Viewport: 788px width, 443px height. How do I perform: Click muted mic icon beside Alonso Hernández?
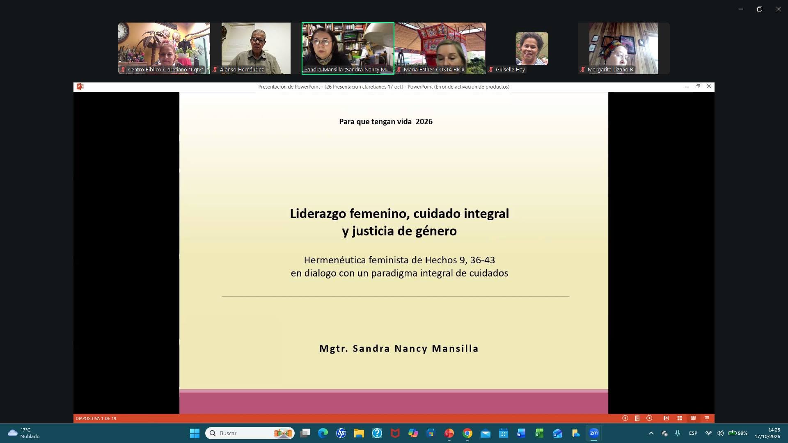click(215, 70)
